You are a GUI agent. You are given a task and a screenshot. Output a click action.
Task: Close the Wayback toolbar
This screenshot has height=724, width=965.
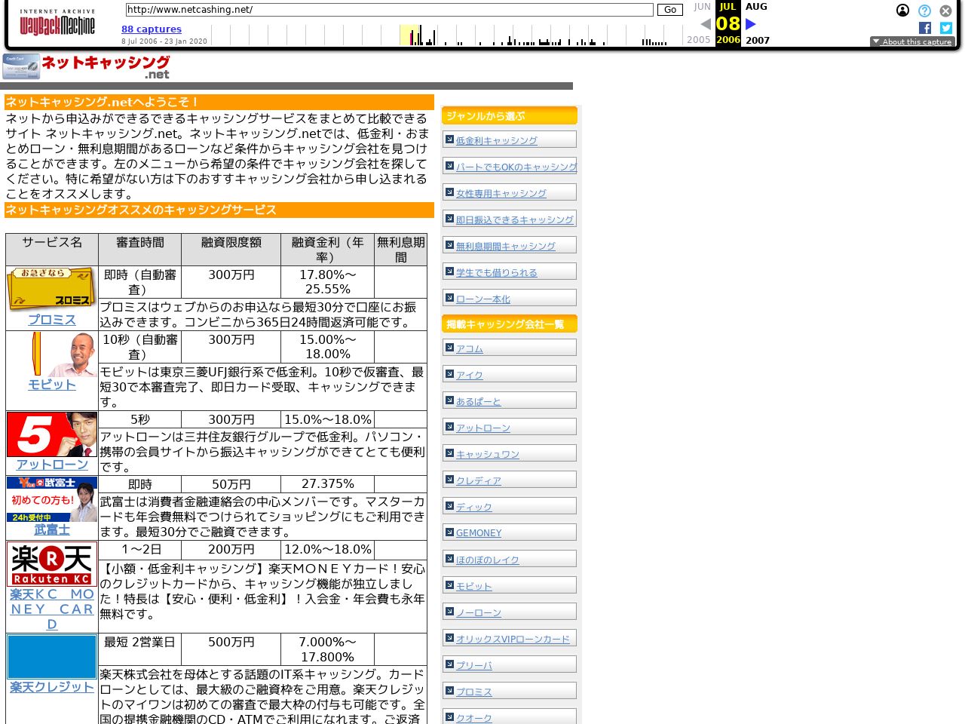point(945,11)
